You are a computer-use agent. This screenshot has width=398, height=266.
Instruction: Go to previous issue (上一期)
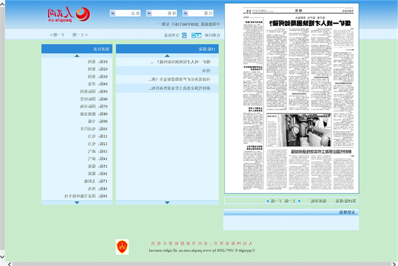(79, 35)
